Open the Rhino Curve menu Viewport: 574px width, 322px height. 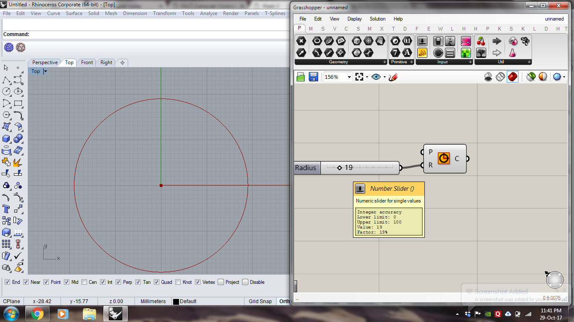pyautogui.click(x=53, y=13)
